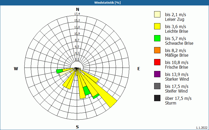Click the E compass label
This screenshot has width=209, height=130.
[x=139, y=69]
